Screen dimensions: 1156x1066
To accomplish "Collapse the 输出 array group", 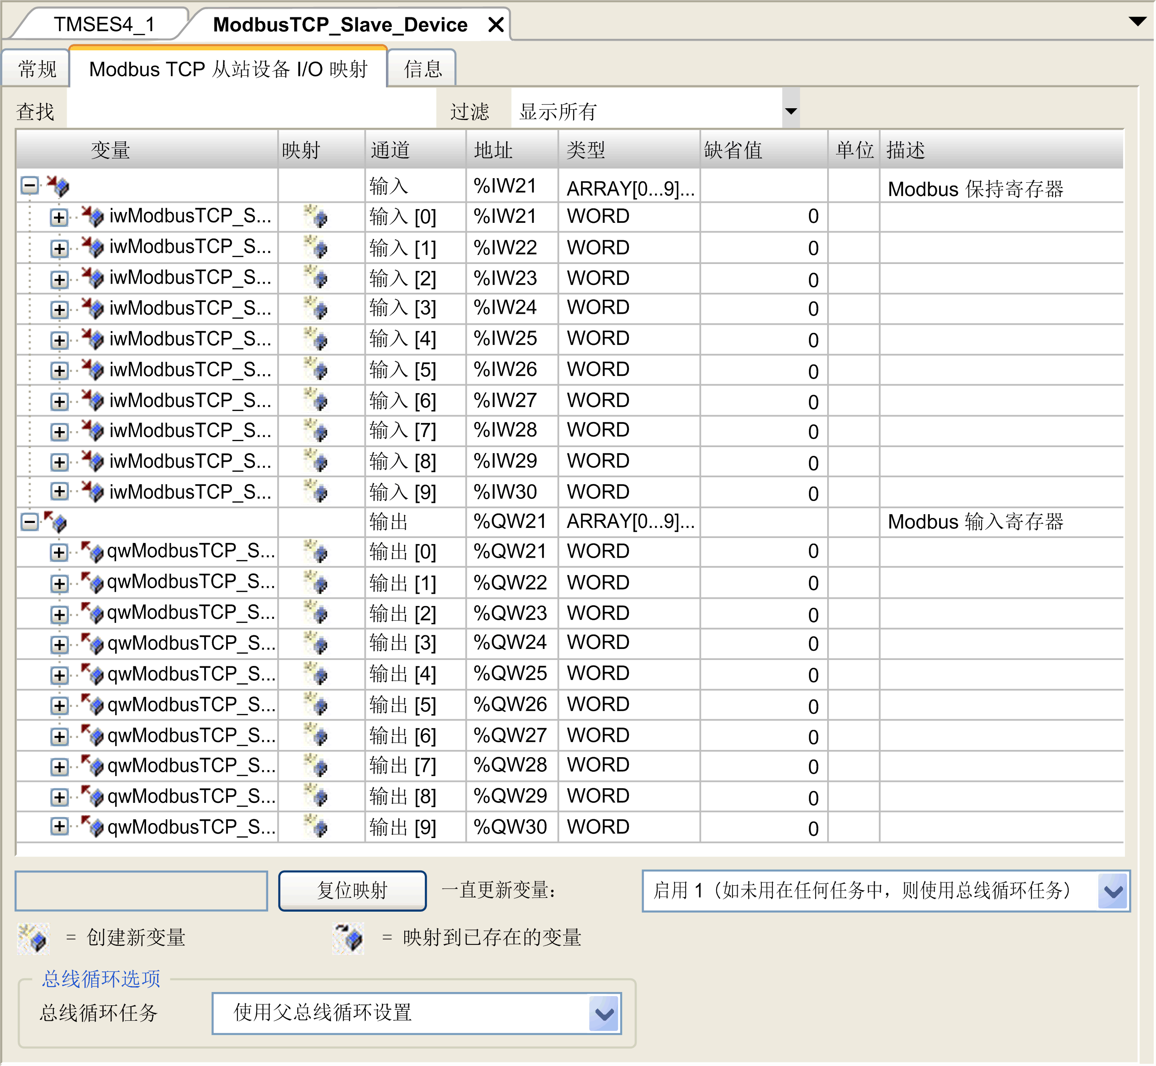I will tap(29, 522).
